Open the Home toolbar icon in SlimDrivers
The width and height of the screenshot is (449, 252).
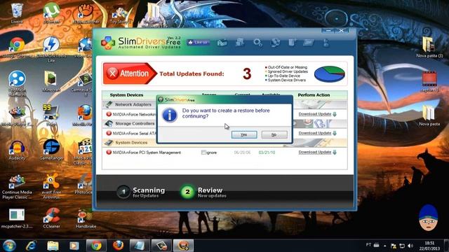tap(222, 43)
